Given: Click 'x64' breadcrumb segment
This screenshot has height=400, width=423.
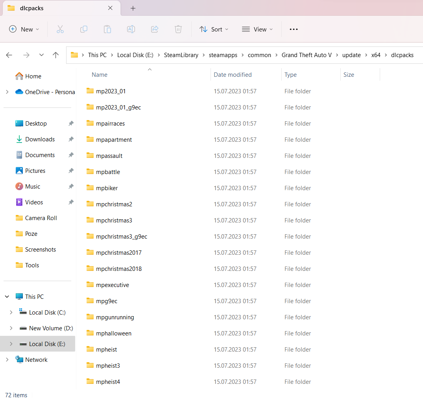Looking at the screenshot, I should click(376, 55).
